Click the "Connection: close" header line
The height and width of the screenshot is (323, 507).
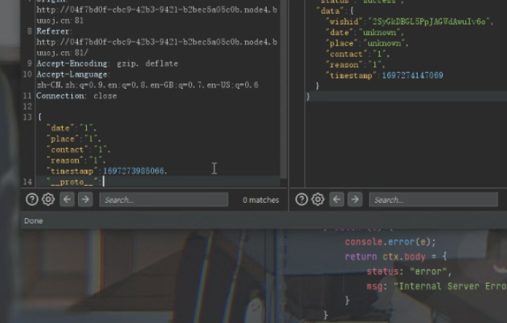coord(76,96)
